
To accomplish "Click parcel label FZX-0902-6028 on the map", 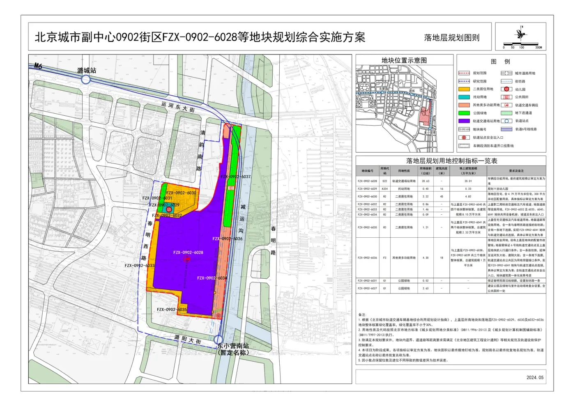I will click(188, 252).
